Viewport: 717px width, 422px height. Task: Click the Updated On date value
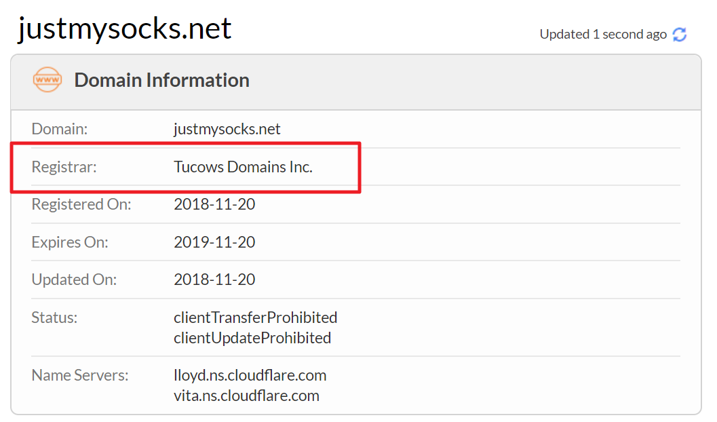coord(214,280)
